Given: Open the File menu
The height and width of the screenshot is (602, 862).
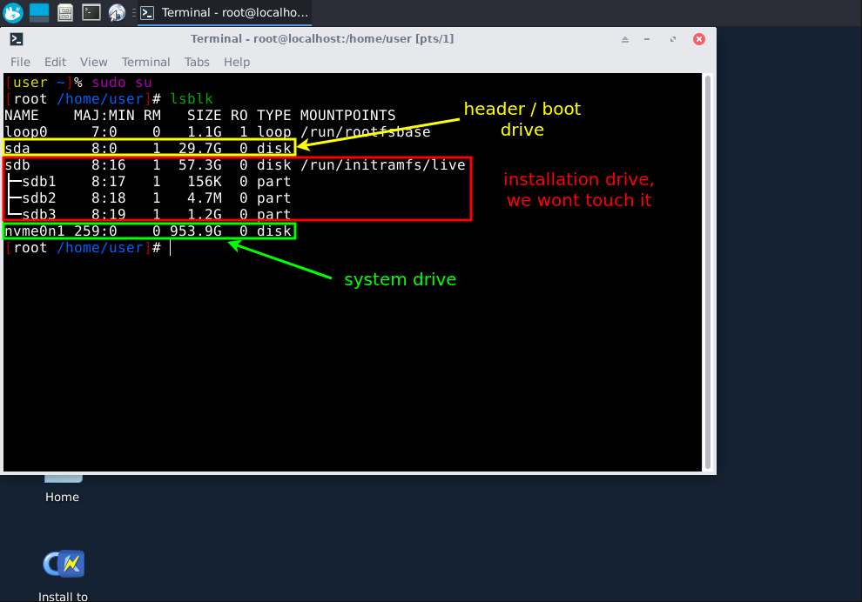Looking at the screenshot, I should 20,62.
